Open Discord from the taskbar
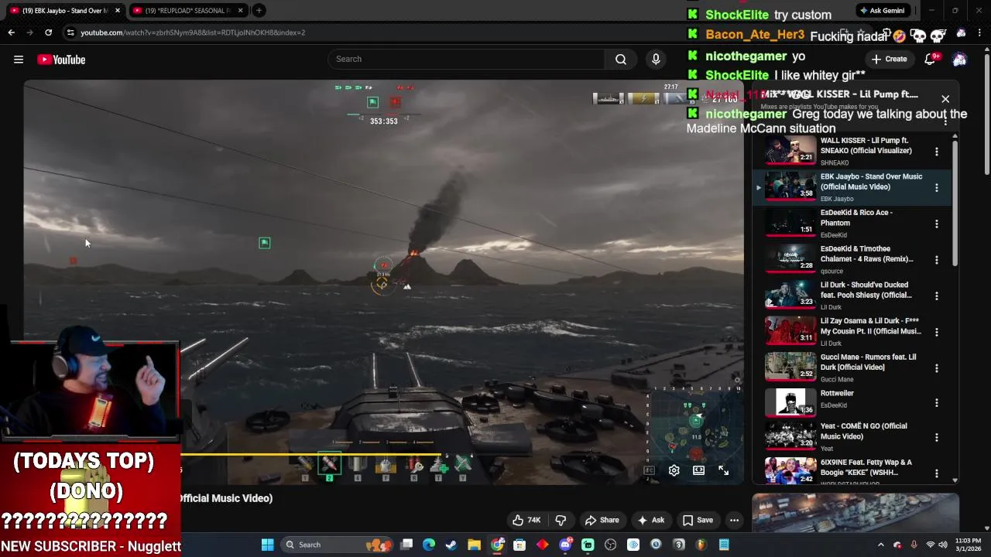Viewport: 991px width, 557px height. pyautogui.click(x=565, y=545)
